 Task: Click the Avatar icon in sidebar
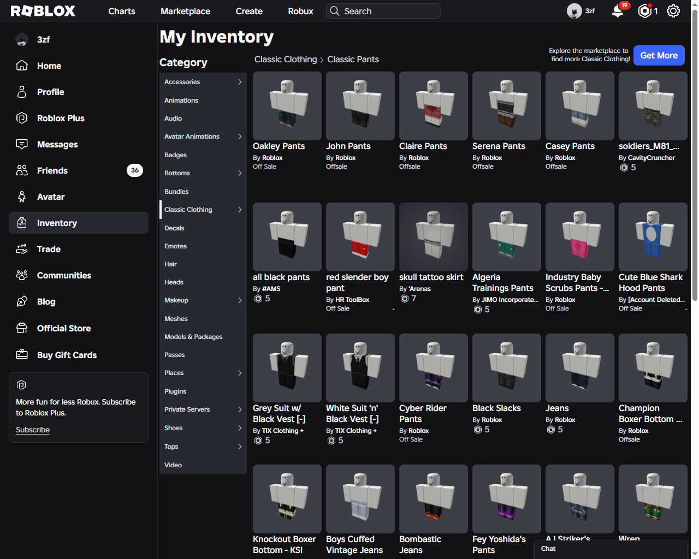point(22,197)
